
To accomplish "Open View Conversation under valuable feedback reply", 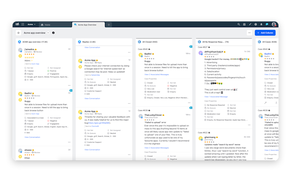I will (x=92, y=150).
